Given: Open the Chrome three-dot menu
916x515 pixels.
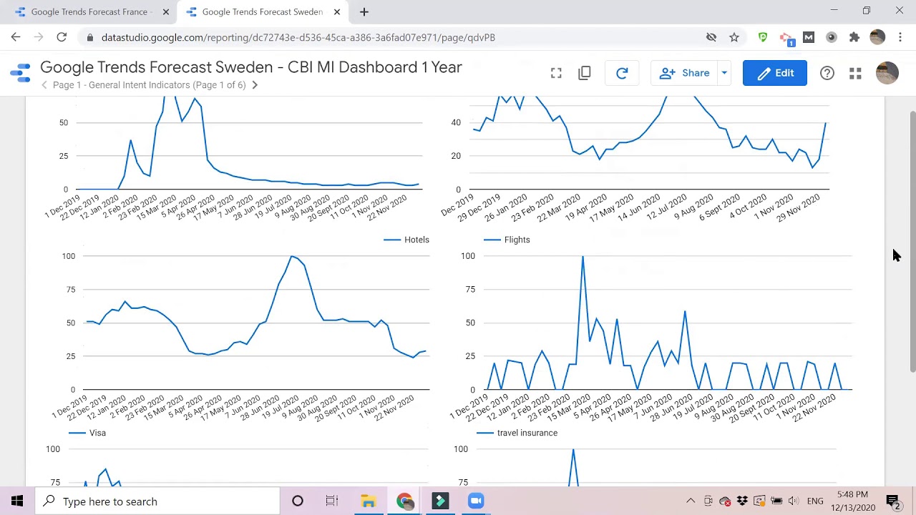Looking at the screenshot, I should point(900,37).
